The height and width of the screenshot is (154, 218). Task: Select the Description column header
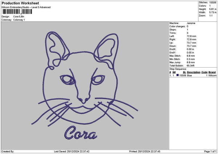coord(194,72)
